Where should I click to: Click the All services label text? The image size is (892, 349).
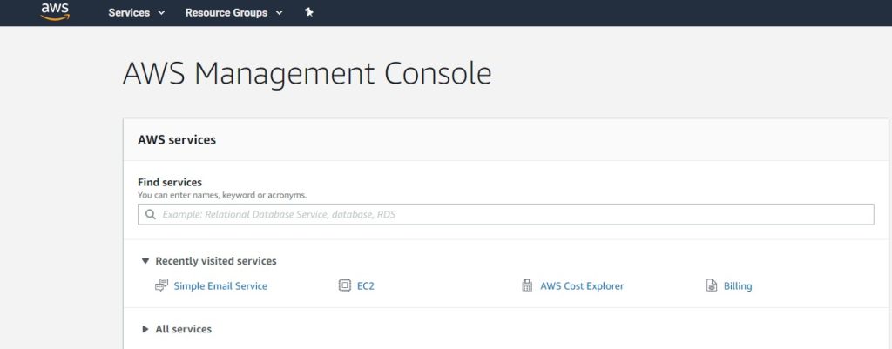tap(184, 328)
